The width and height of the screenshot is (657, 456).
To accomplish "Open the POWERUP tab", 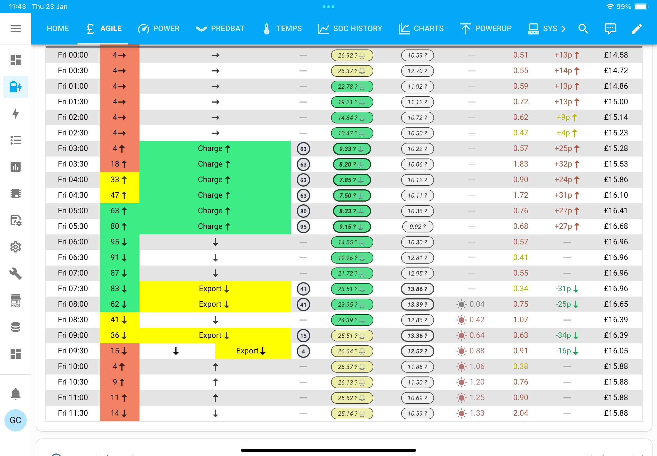I will (486, 29).
